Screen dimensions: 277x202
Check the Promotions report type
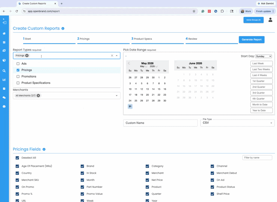(18, 77)
